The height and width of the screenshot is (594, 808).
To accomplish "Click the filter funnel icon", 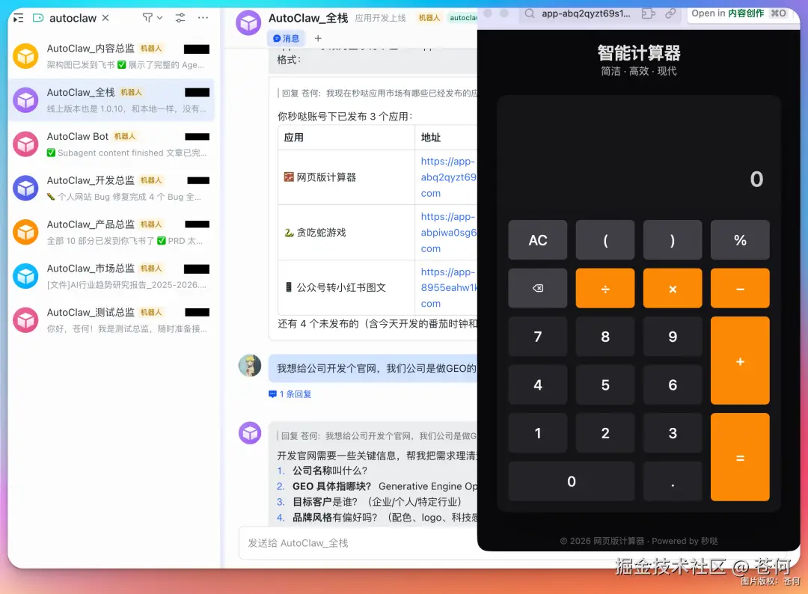I will pyautogui.click(x=147, y=17).
